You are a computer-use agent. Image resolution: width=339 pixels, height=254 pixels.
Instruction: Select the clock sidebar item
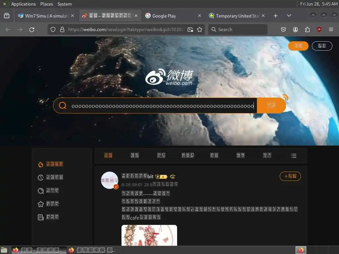50,177
